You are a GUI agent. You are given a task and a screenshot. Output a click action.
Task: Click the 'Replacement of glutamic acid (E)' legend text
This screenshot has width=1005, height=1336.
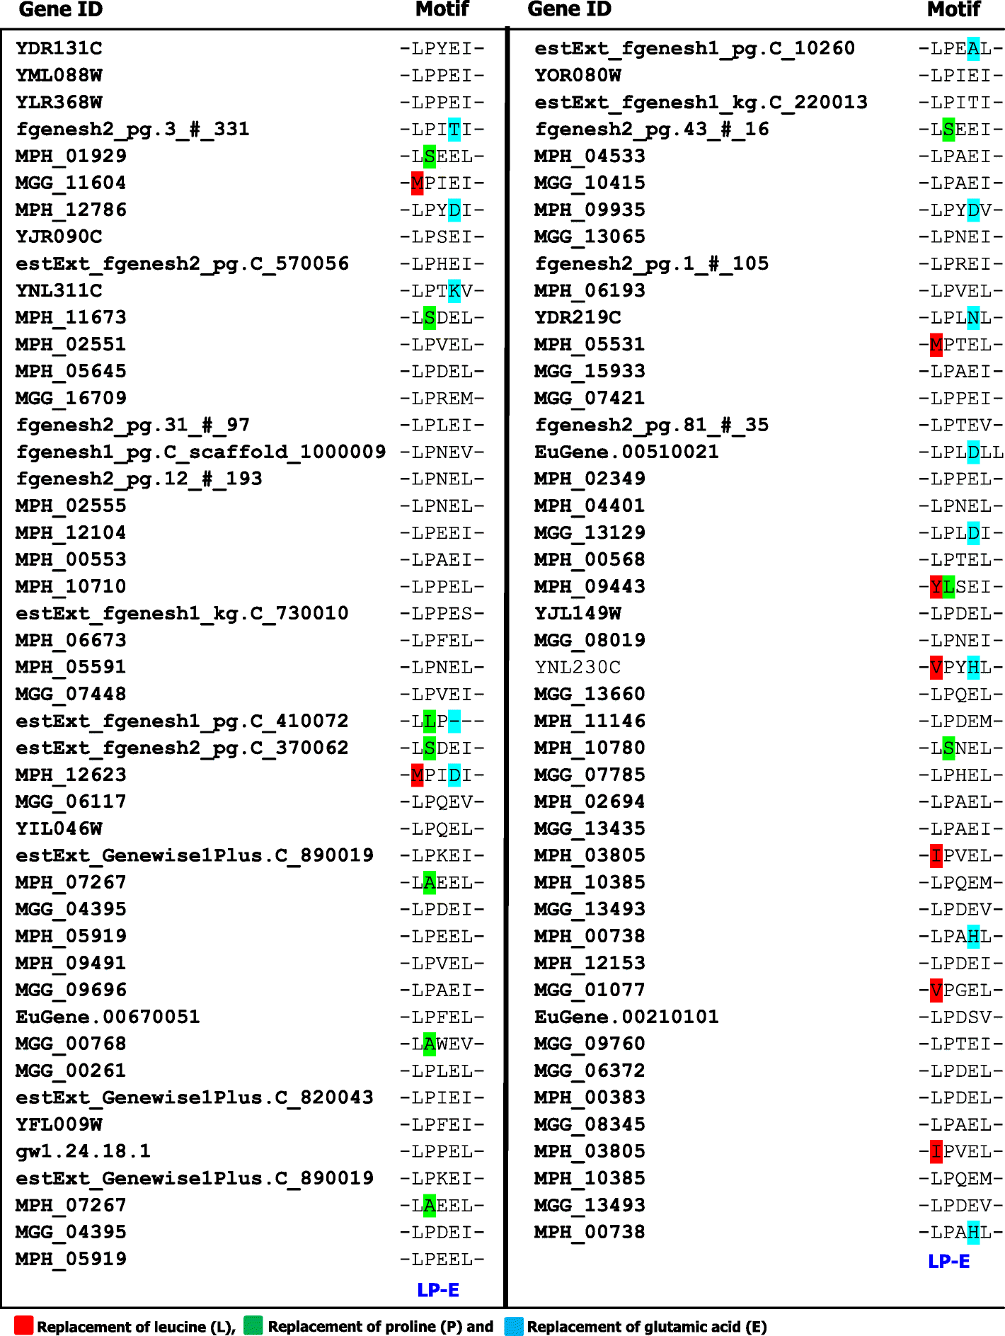click(647, 1326)
